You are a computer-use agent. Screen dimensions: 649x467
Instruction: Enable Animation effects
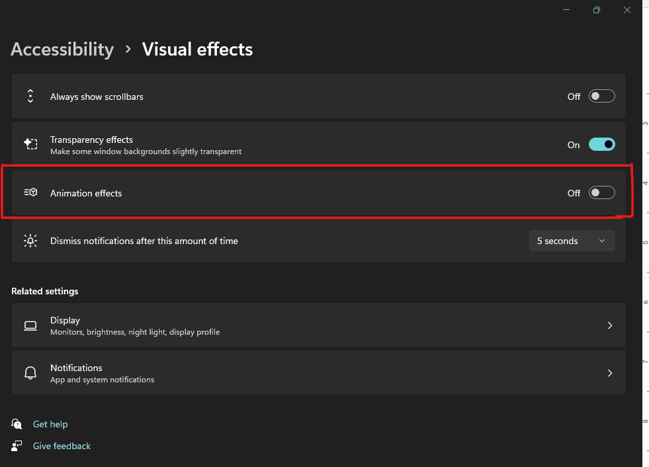pos(601,192)
